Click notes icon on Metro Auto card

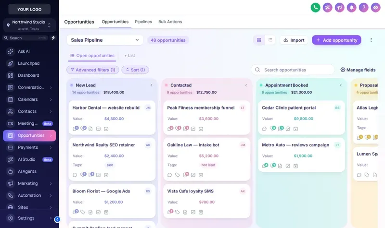click(x=280, y=166)
